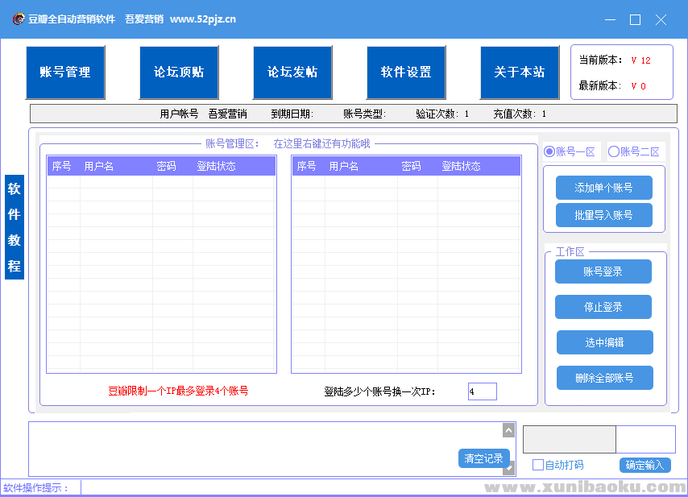The width and height of the screenshot is (688, 497).
Task: Click 删除全部账号 to delete accounts
Action: (x=603, y=378)
